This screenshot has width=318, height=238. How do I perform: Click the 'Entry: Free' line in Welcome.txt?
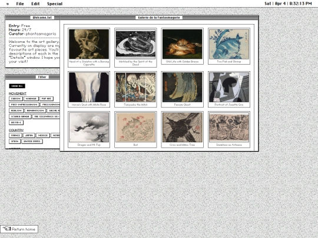[19, 26]
